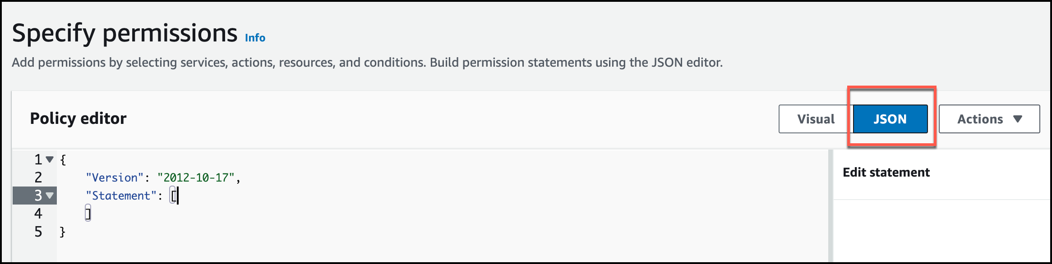This screenshot has width=1052, height=264.
Task: Click the Specify permissions page title
Action: [x=125, y=33]
